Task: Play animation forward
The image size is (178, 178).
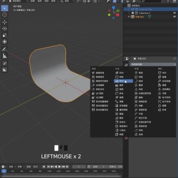Action: coord(60,167)
